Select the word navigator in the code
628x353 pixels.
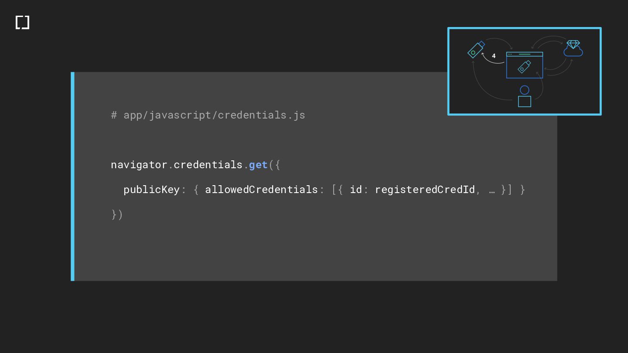click(139, 165)
